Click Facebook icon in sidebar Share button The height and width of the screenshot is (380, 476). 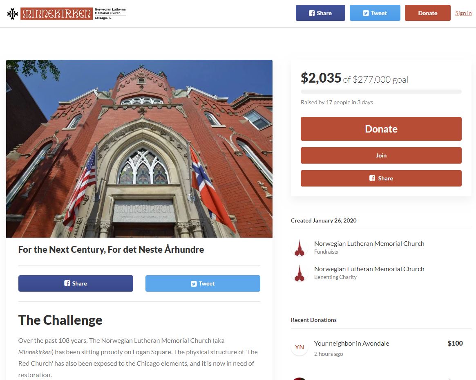[x=372, y=178]
